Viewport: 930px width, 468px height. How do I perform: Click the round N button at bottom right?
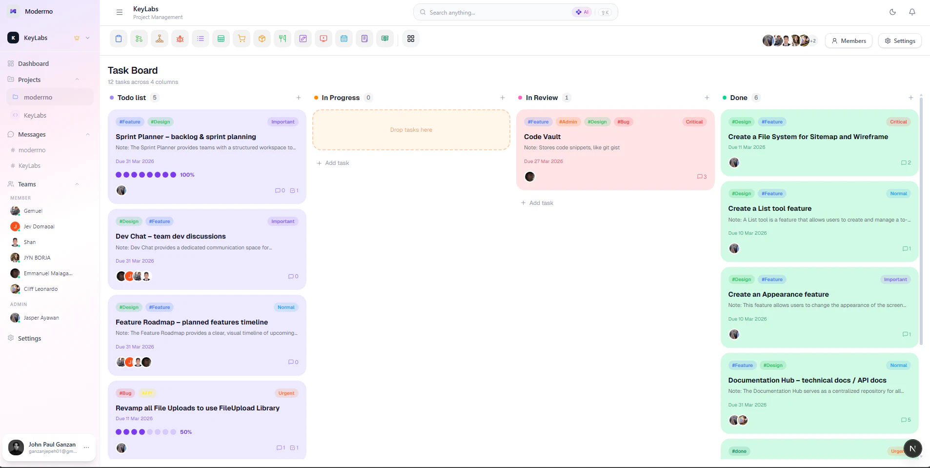912,448
